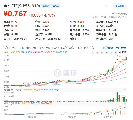This screenshot has height=120, width=133.
Task: Click the 今开 value 0.738
Action: pyautogui.click(x=46, y=22)
